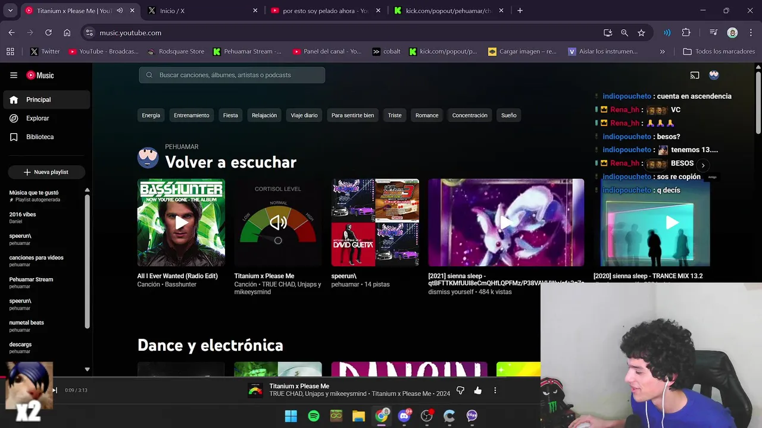
Task: Switch to 'por esto soy pelado ahora' tab
Action: 324,11
